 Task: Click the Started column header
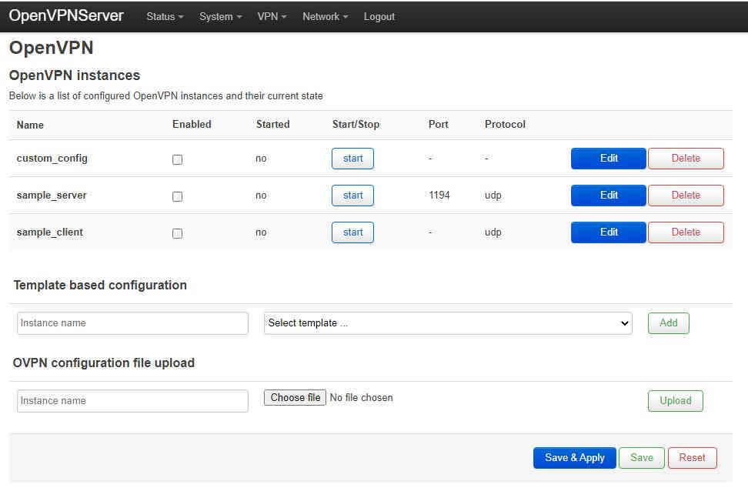273,125
